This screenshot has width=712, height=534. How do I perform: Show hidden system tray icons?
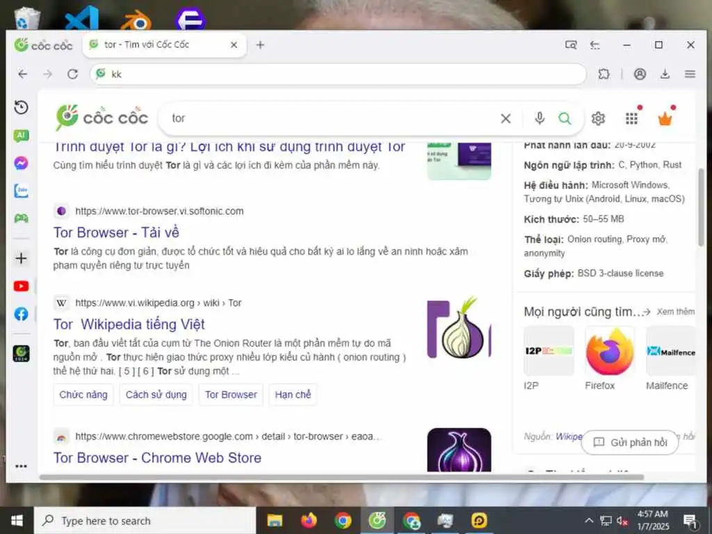(x=588, y=521)
